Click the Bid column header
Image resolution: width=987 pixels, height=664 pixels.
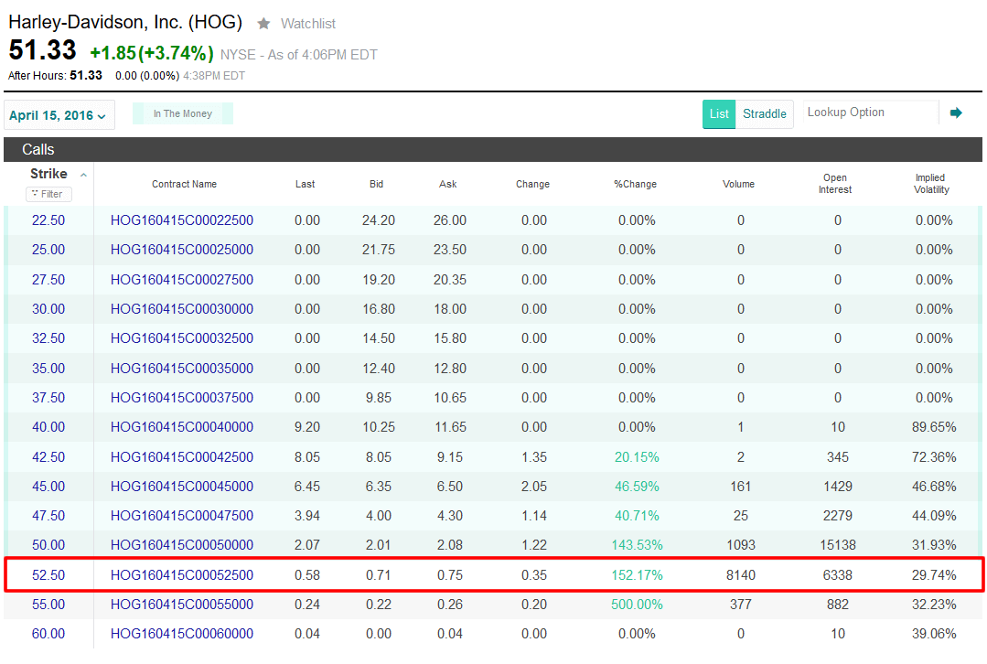pyautogui.click(x=377, y=185)
